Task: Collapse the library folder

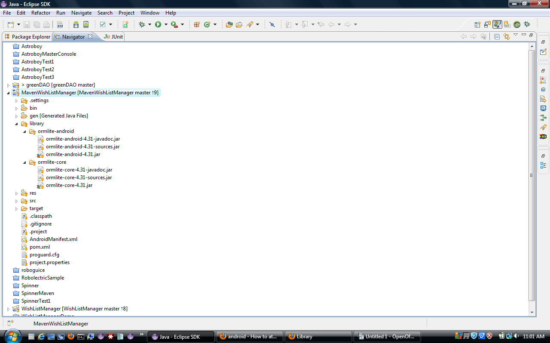Action: click(x=16, y=123)
